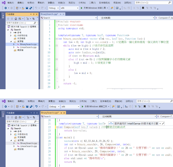Image resolution: width=173 pixels, height=167 pixels.
Task: Collapse #include block at line 1
Action: coord(57,21)
